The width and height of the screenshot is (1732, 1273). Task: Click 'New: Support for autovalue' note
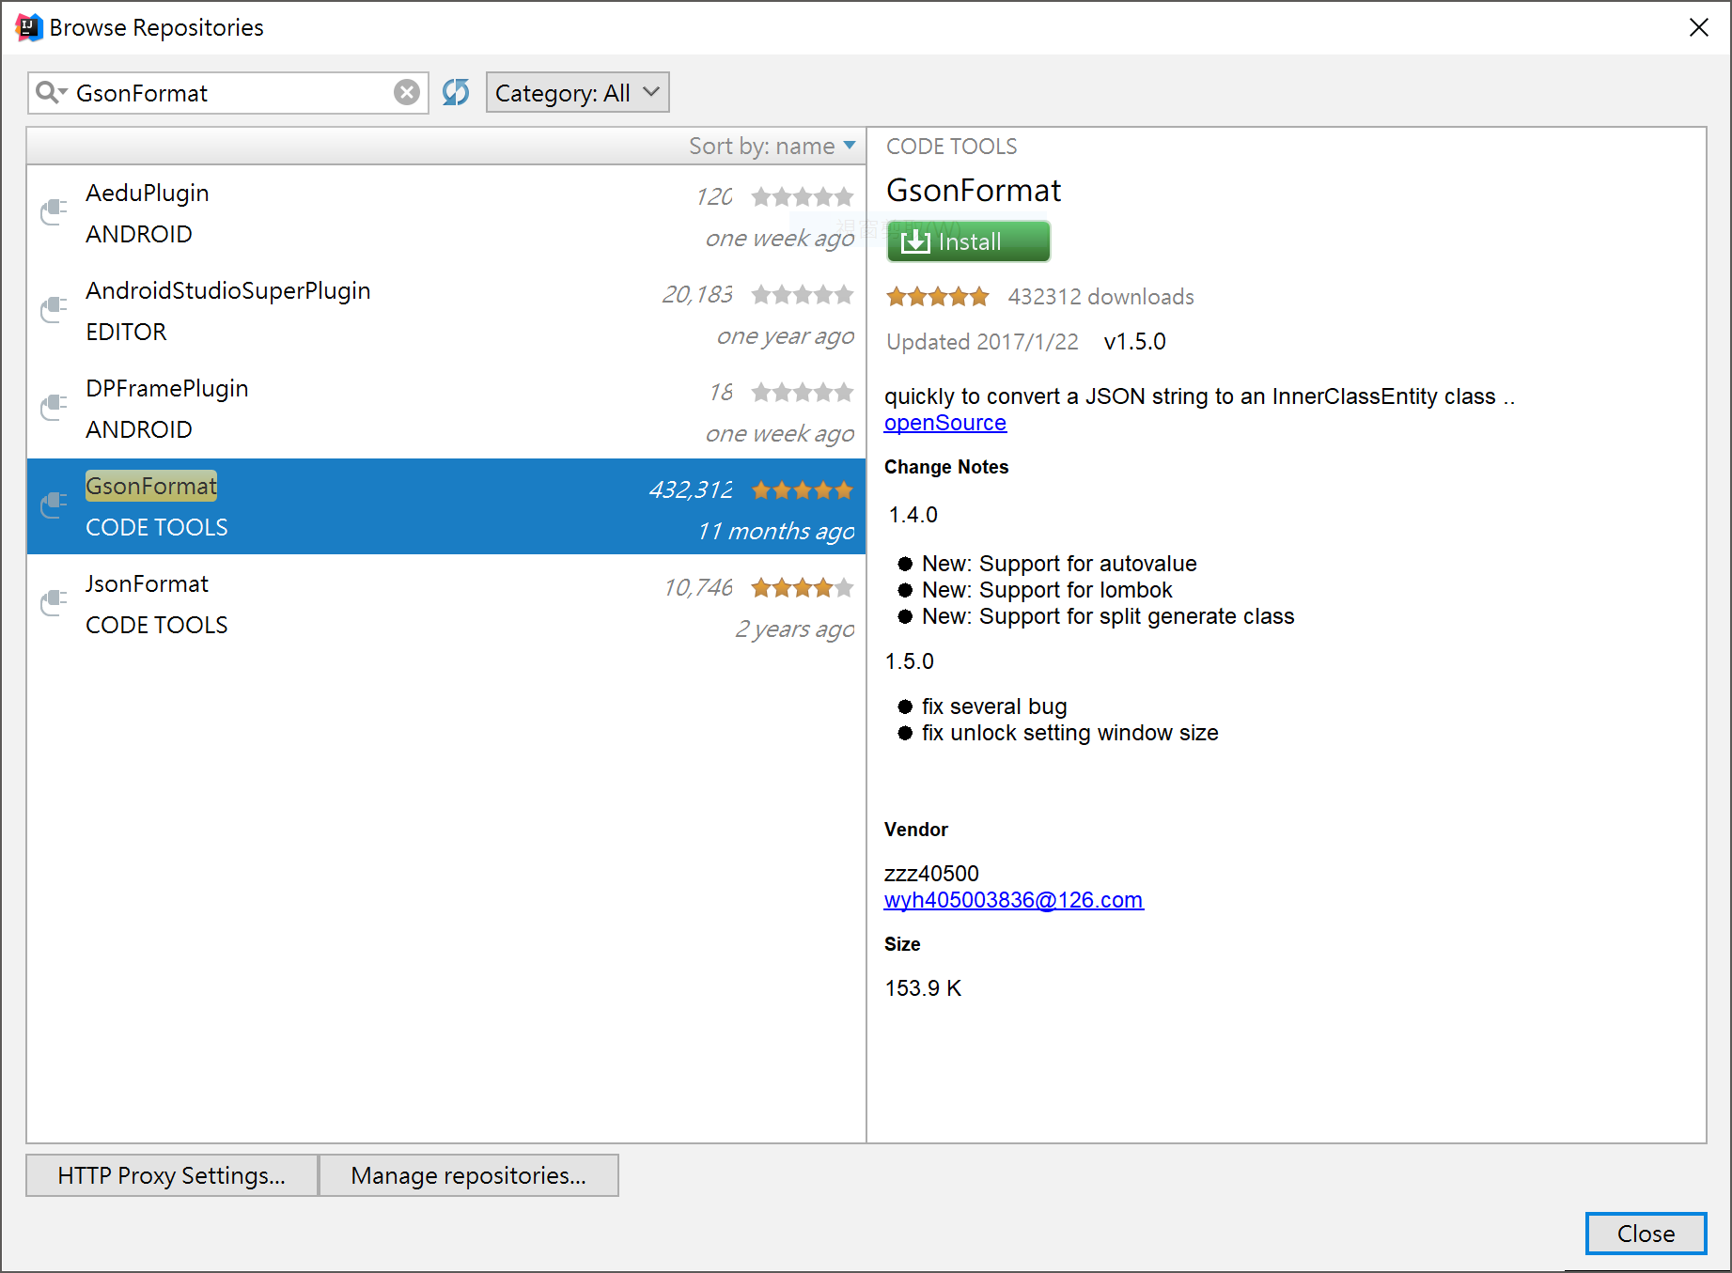[1059, 564]
